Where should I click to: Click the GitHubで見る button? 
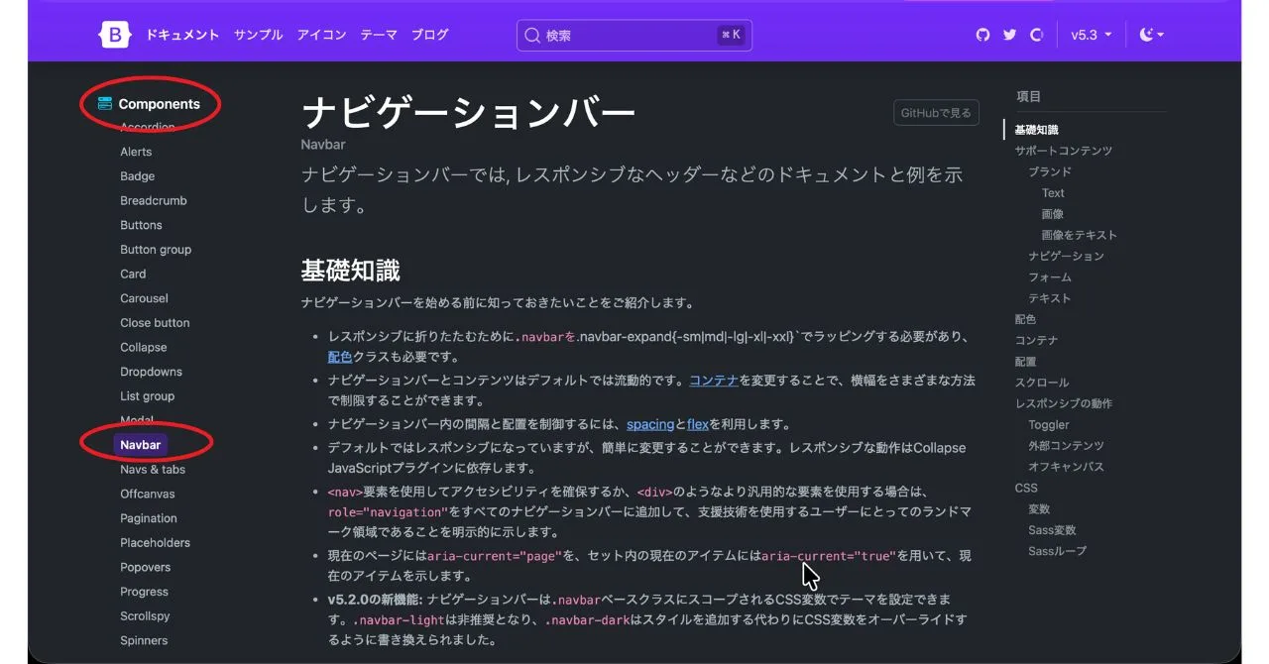[x=935, y=112]
